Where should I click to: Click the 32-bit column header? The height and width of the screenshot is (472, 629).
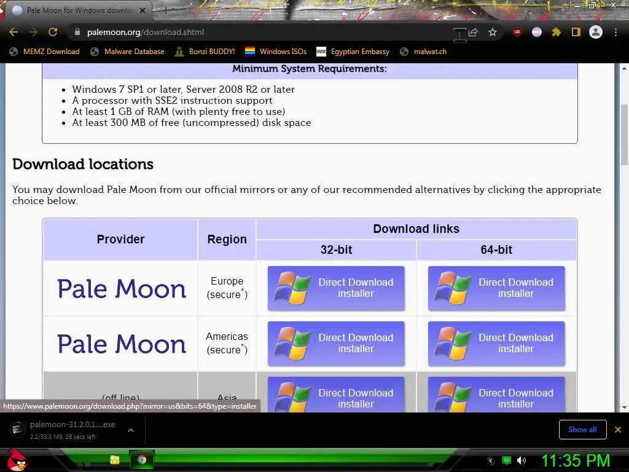point(336,250)
